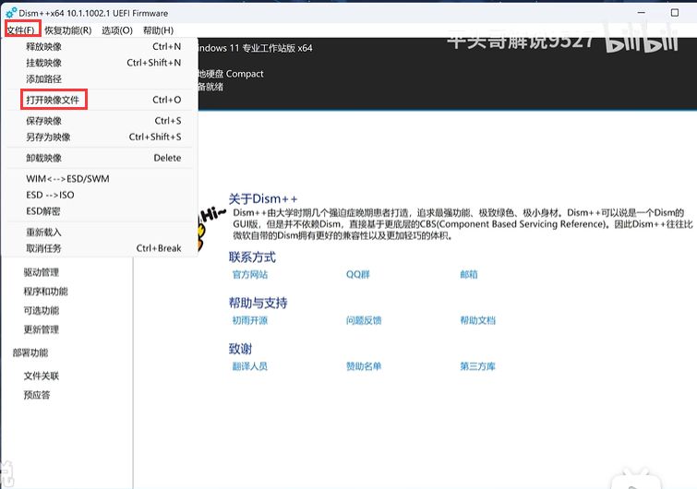Open the 恢复功能(R) menu

pos(67,30)
